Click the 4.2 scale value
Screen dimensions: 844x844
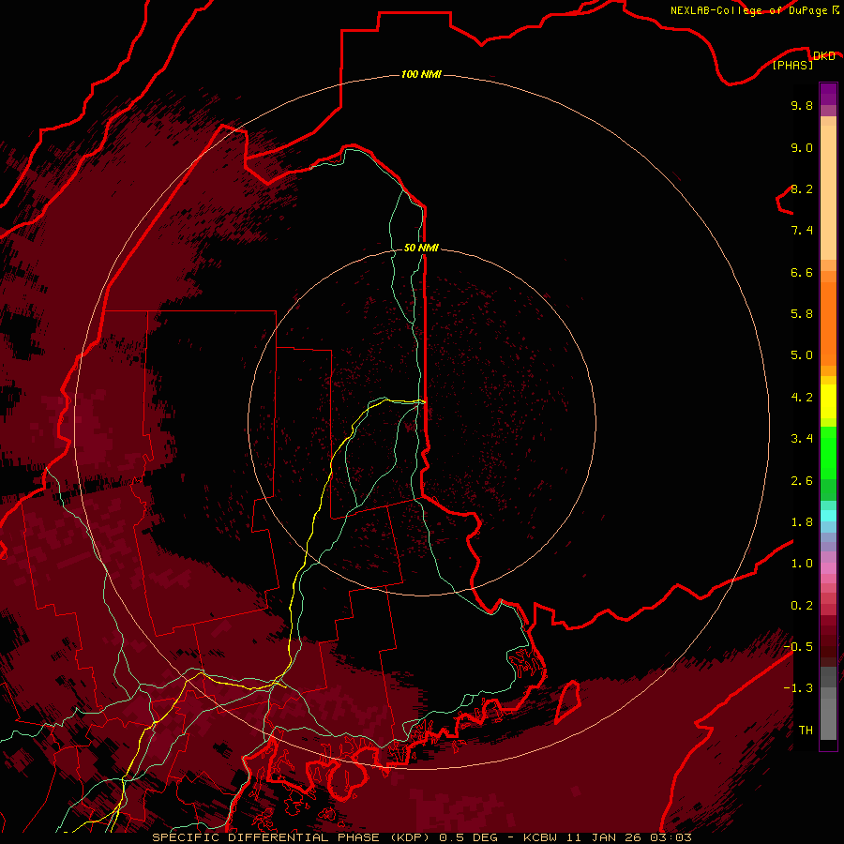802,398
